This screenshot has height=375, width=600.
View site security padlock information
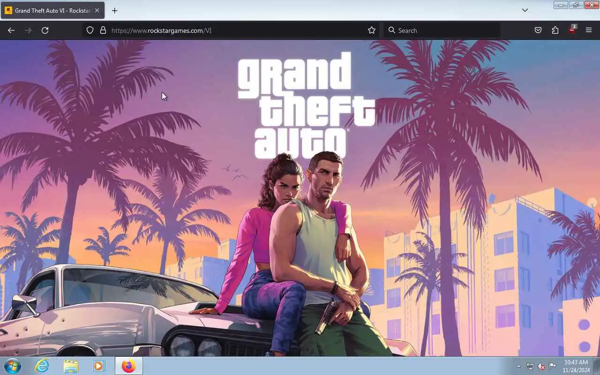coord(103,30)
